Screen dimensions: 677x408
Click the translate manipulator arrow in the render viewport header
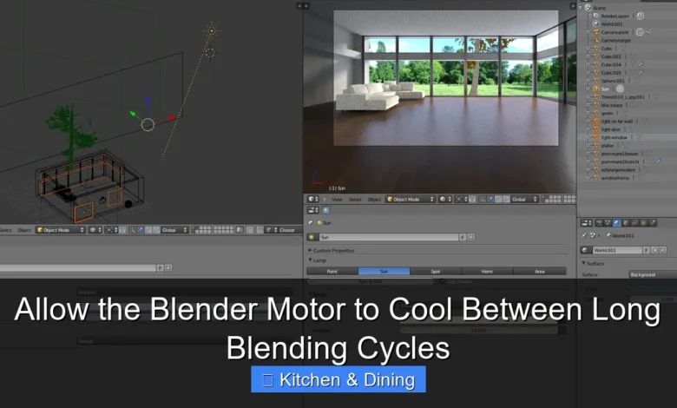coord(490,199)
